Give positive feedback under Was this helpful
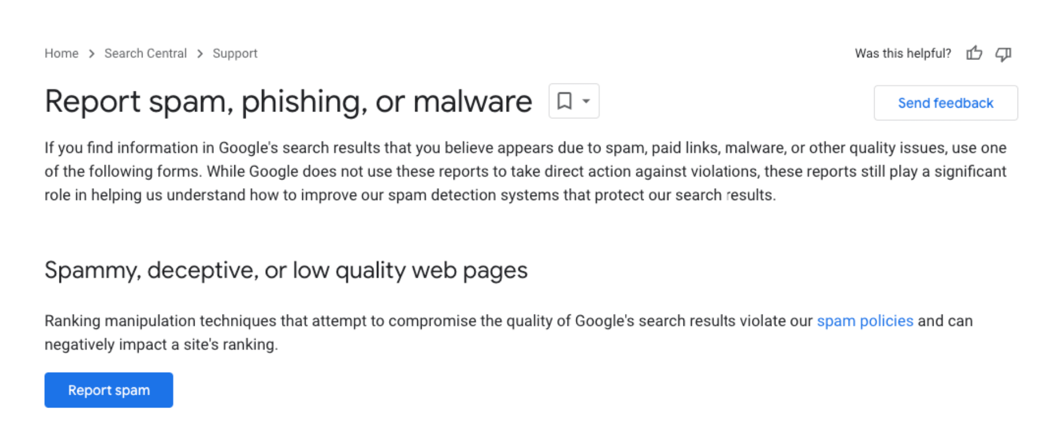The height and width of the screenshot is (426, 1054). coord(974,53)
